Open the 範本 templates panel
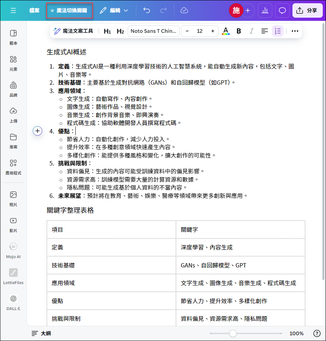Viewport: 326px width, 341px height. 13,37
